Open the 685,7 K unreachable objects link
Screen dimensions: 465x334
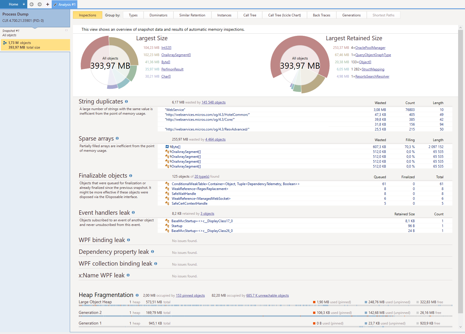pos(267,295)
